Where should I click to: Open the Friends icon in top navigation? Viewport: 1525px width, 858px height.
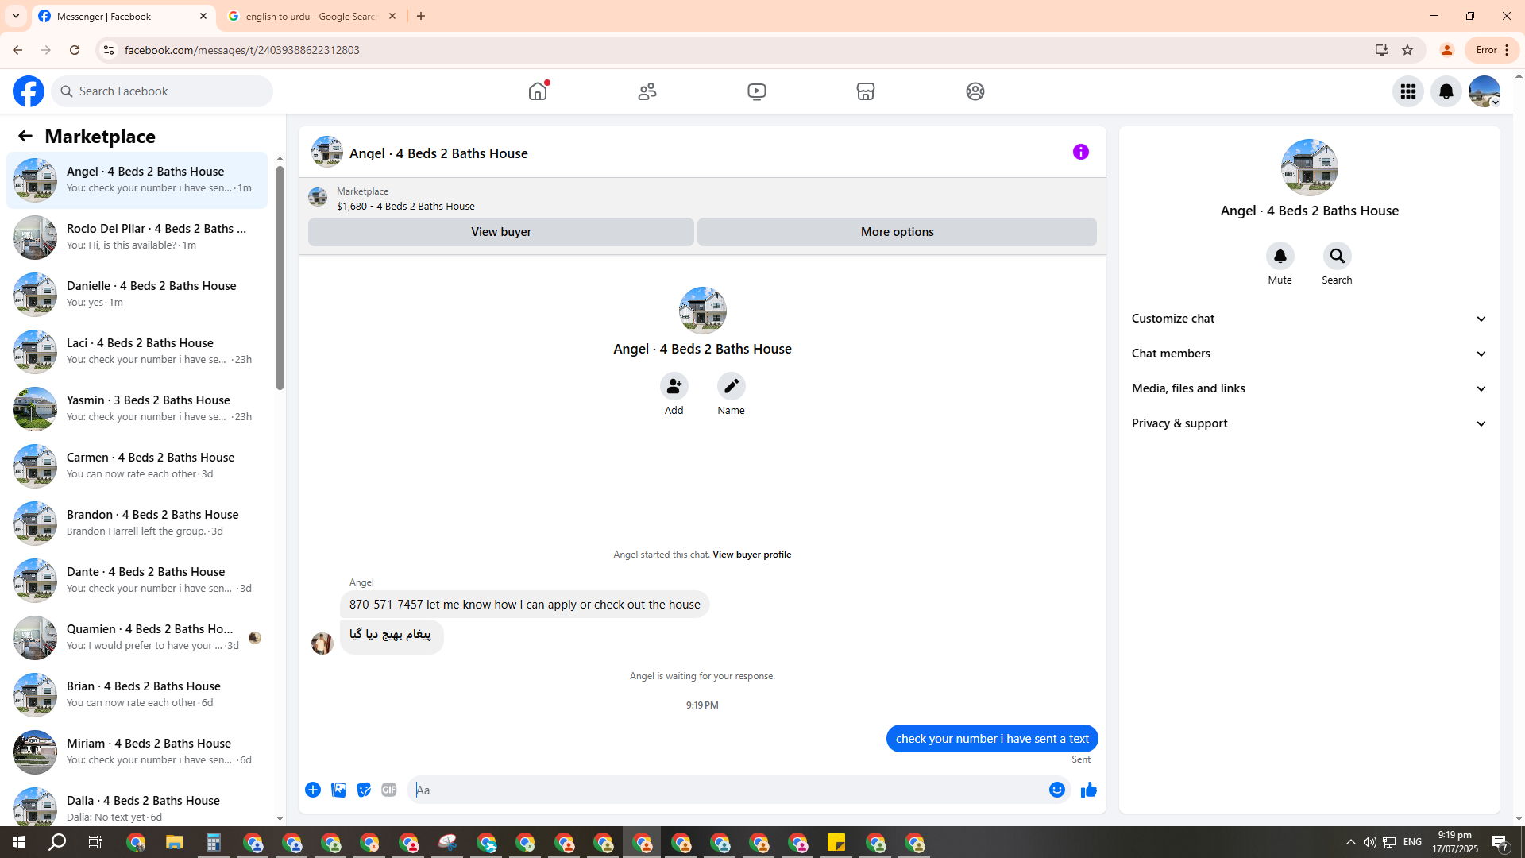(647, 91)
